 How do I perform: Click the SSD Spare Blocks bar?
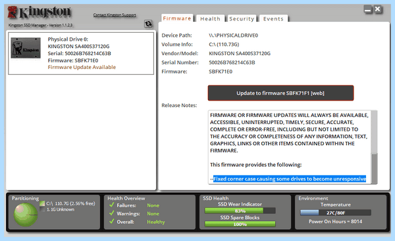pyautogui.click(x=240, y=224)
